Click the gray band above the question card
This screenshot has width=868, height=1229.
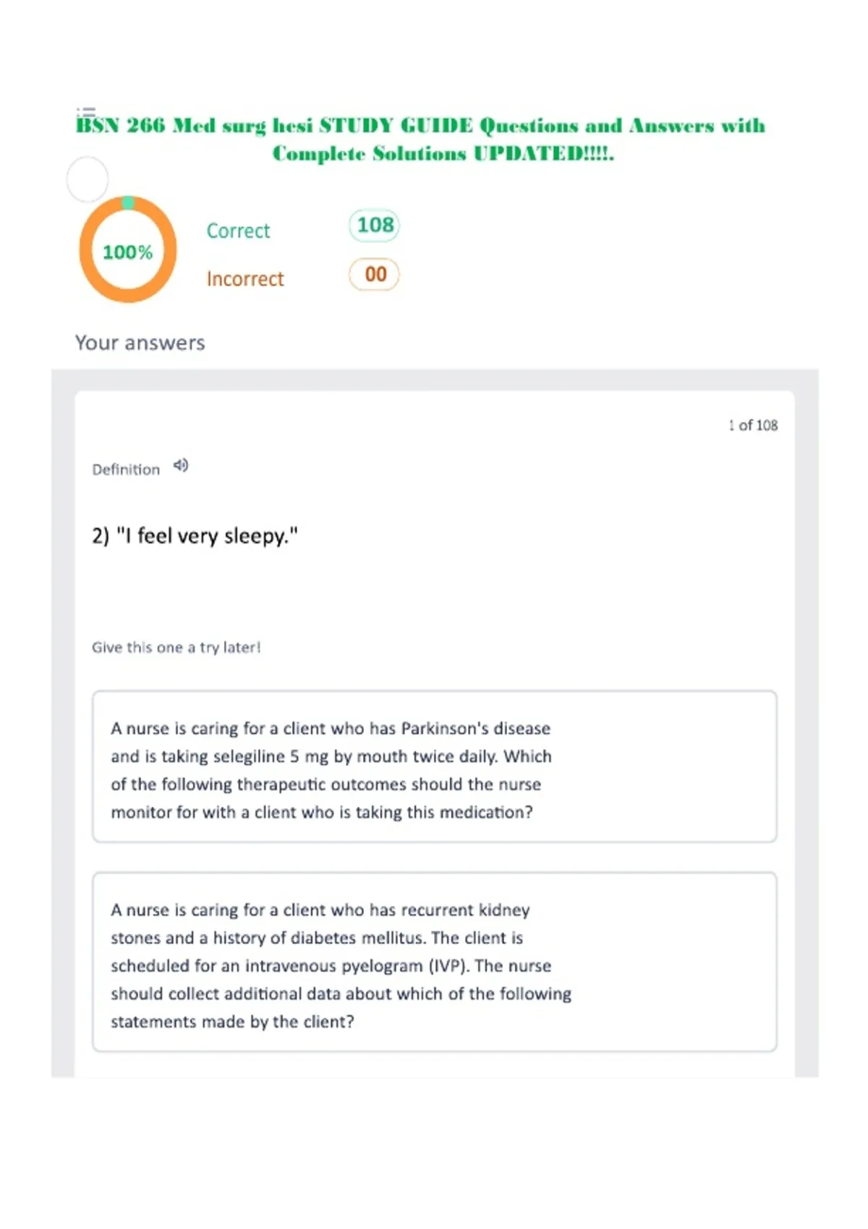(435, 380)
